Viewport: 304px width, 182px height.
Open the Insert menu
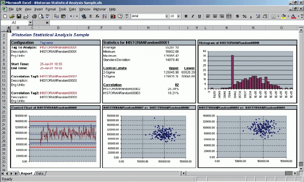pyautogui.click(x=39, y=9)
